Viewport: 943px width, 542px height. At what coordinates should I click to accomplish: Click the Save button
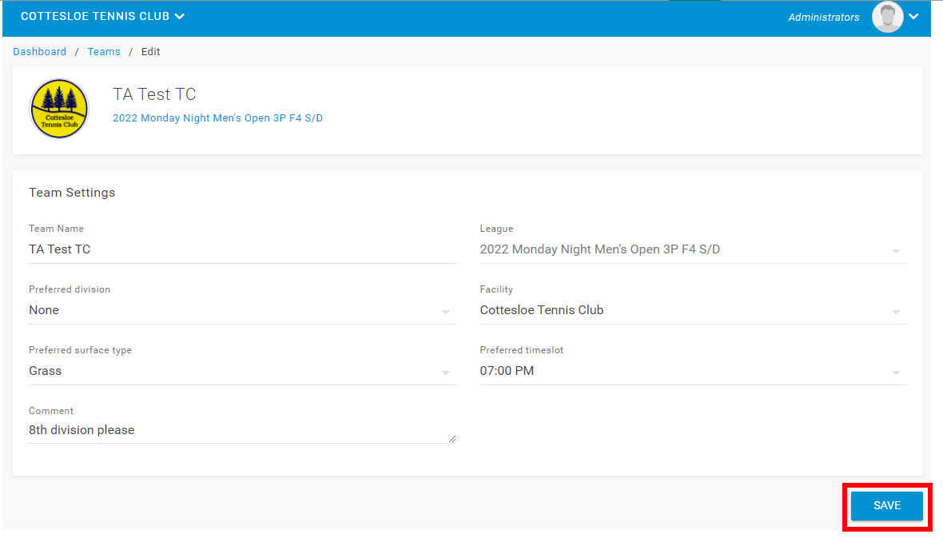coord(887,506)
